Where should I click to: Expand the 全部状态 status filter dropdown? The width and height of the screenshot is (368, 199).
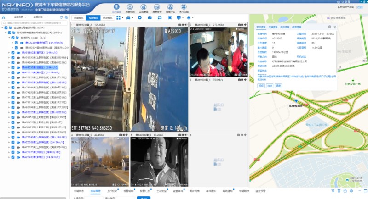[x=39, y=17]
